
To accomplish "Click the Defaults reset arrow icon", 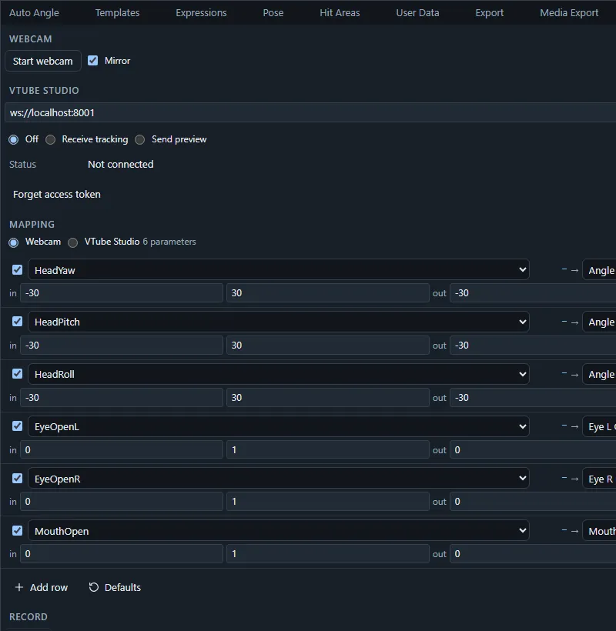I will pos(93,587).
